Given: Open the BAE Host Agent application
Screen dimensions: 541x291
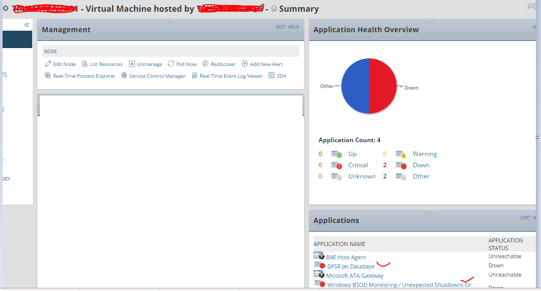Looking at the screenshot, I should (x=345, y=257).
